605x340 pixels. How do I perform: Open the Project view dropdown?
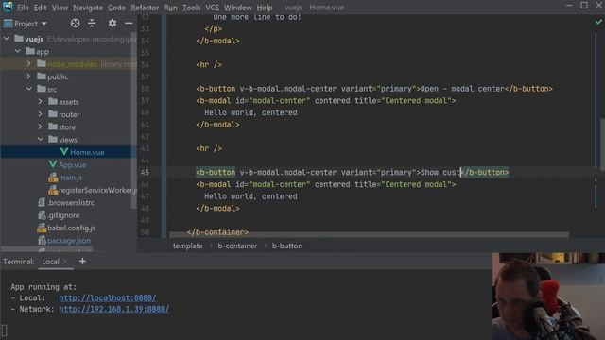(26, 24)
